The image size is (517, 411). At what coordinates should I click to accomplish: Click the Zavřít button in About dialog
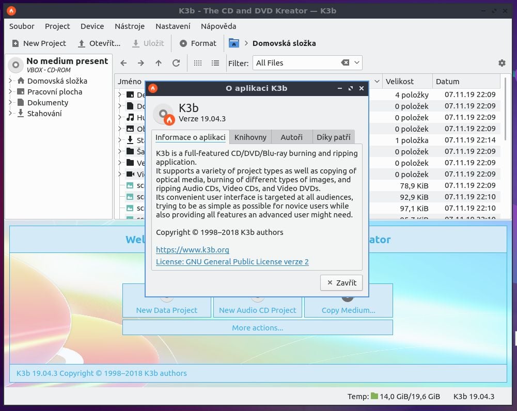pos(341,282)
